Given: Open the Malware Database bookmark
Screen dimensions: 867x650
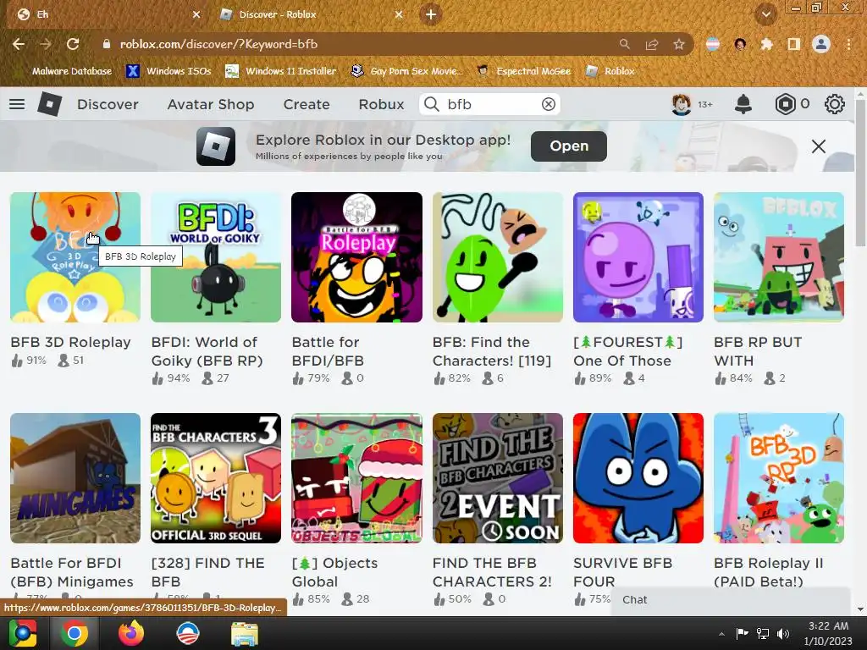Looking at the screenshot, I should pyautogui.click(x=71, y=71).
